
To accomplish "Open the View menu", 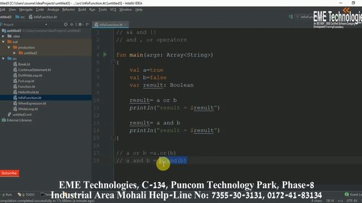I will (x=12, y=10).
